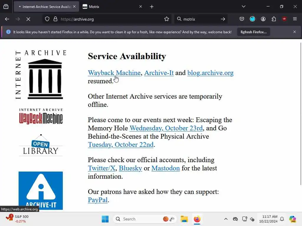Open the Twitter/X link
This screenshot has width=302, height=226.
102,168
